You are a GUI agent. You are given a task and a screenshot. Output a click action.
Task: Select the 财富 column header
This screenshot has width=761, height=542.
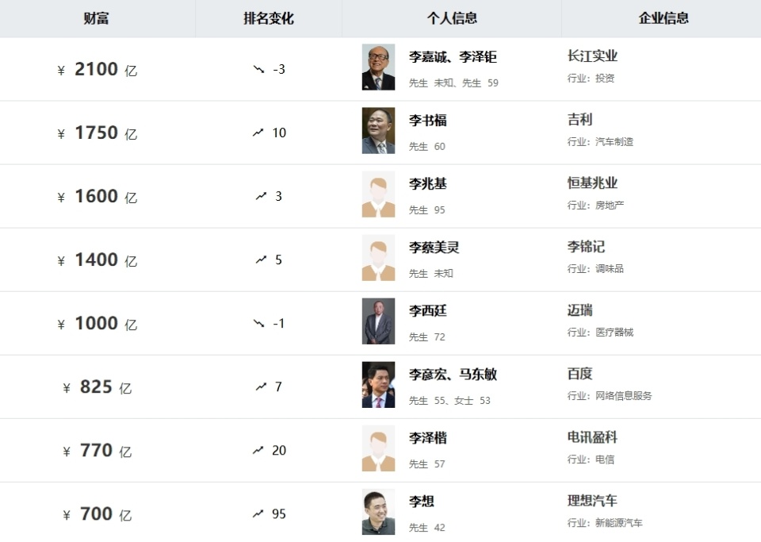coord(95,18)
